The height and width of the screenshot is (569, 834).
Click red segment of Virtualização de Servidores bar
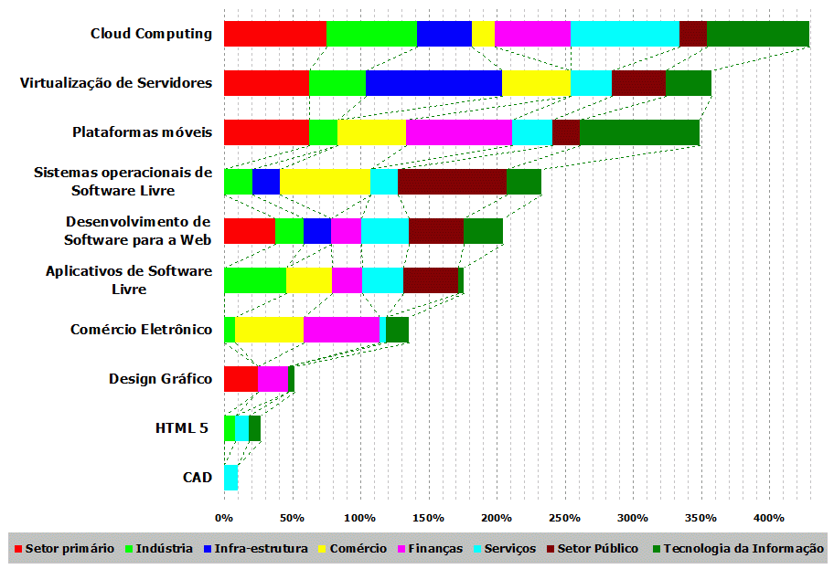(266, 83)
